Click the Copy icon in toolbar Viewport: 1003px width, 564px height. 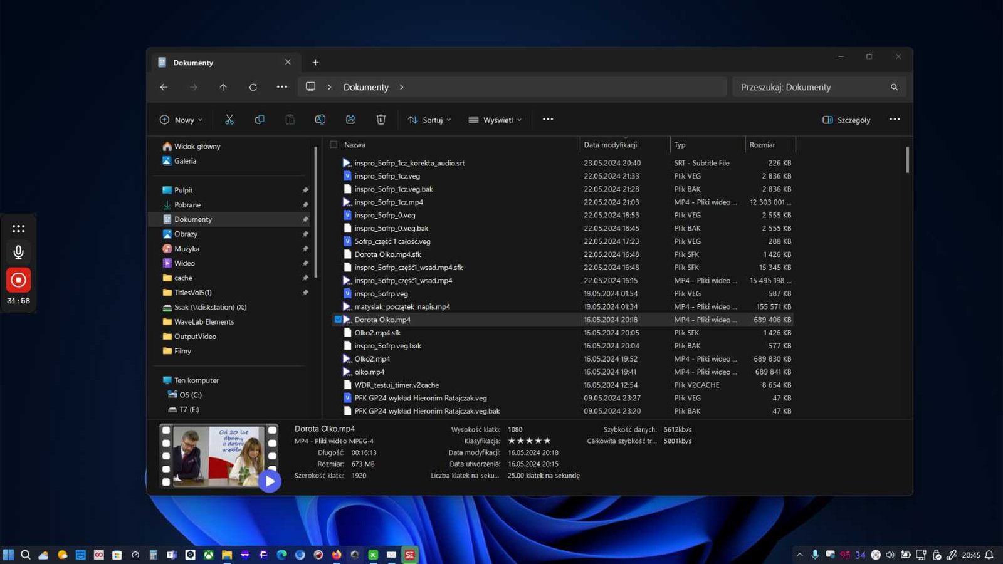(260, 120)
